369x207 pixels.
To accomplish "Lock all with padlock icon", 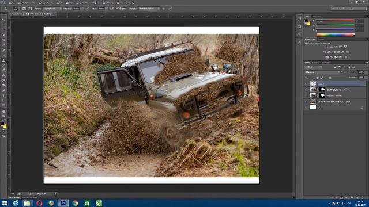I will pyautogui.click(x=330, y=78).
